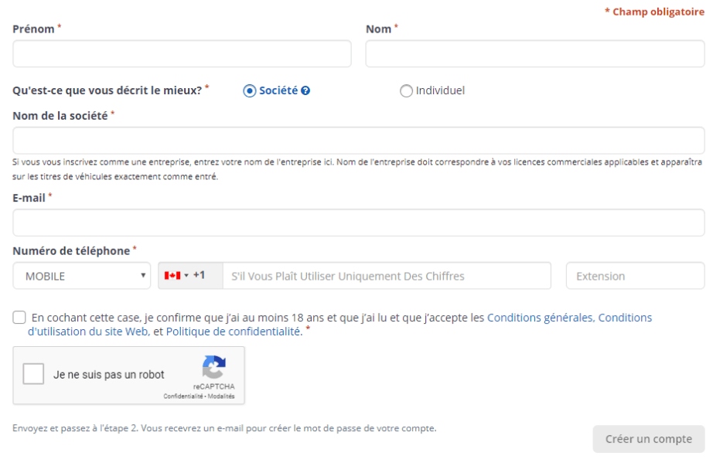Select the Société radio button
The height and width of the screenshot is (459, 713).
click(x=249, y=91)
